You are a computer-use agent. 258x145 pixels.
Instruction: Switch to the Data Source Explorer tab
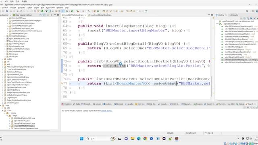22,15
